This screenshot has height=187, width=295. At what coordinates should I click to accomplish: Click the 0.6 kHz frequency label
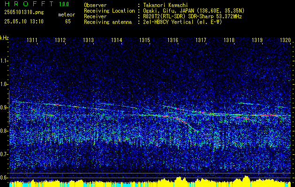pos(4,178)
